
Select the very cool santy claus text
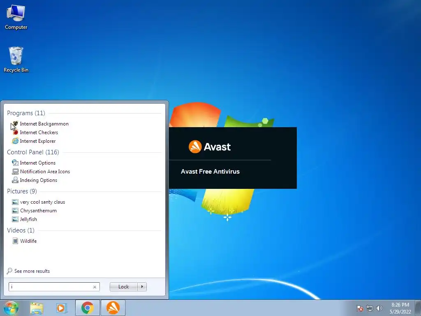pos(42,202)
